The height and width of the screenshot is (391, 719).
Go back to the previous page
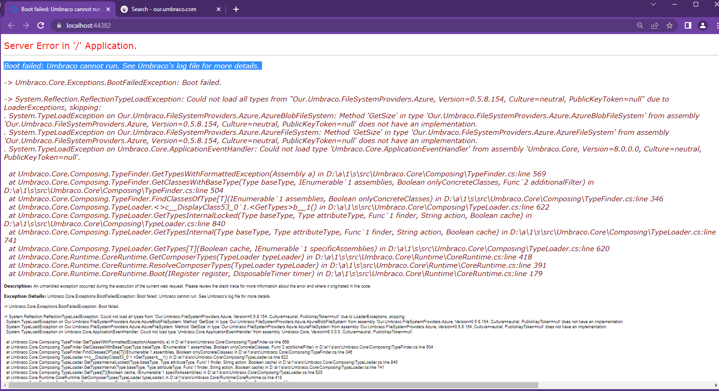tap(11, 25)
